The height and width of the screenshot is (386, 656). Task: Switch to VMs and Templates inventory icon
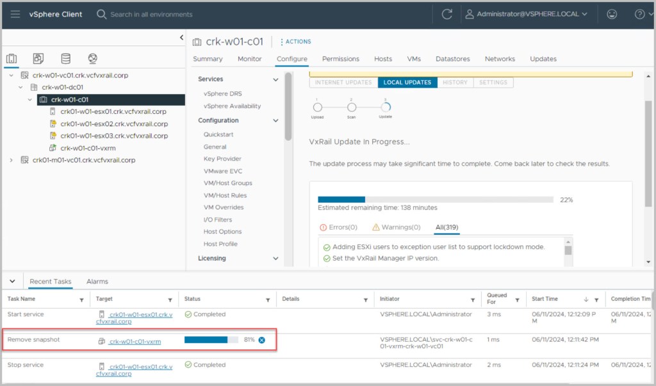(38, 59)
